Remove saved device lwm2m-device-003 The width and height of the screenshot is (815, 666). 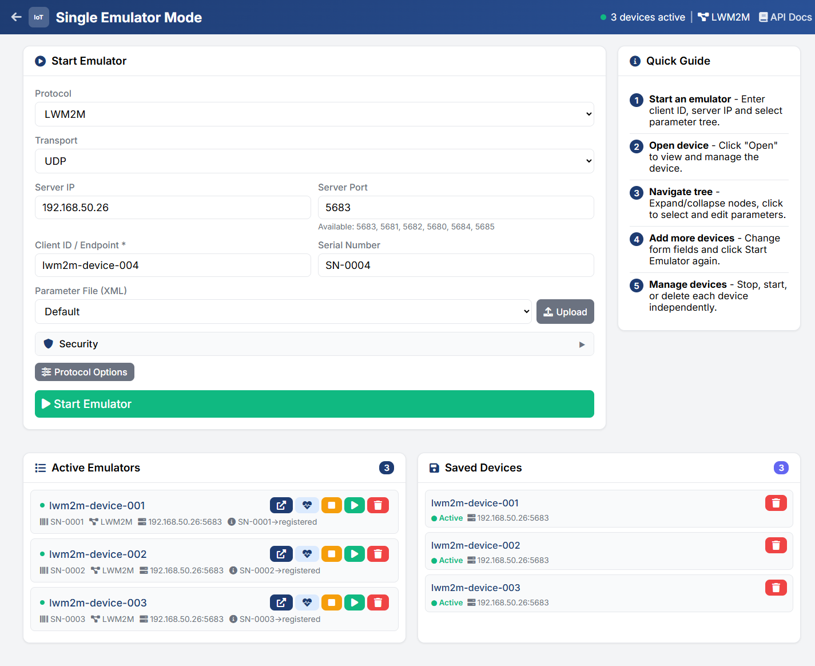(x=776, y=588)
